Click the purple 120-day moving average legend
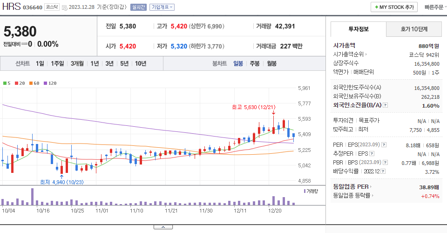The width and height of the screenshot is (447, 233). tap(50, 83)
